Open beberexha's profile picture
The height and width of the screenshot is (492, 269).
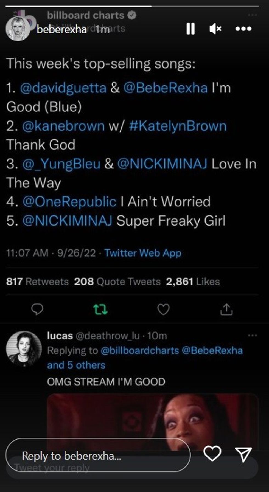point(18,29)
